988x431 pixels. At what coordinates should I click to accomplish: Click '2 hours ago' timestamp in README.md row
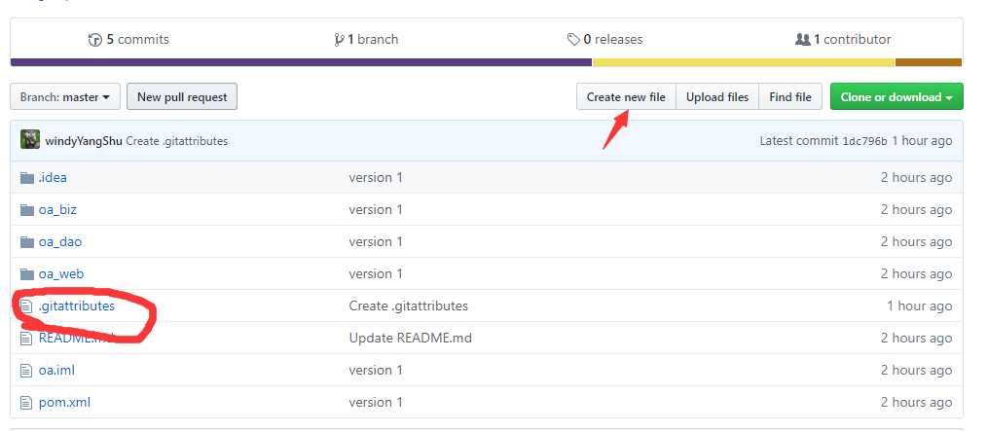[x=916, y=339]
